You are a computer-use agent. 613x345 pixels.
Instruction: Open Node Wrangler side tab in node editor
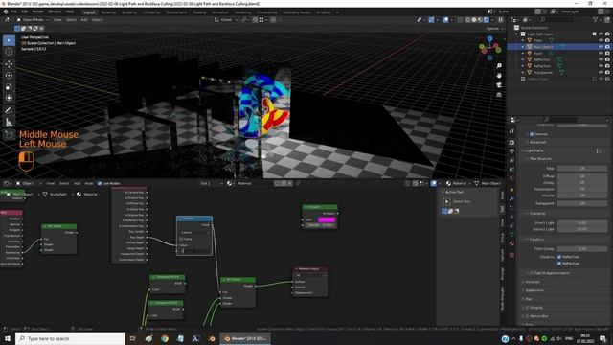(502, 298)
